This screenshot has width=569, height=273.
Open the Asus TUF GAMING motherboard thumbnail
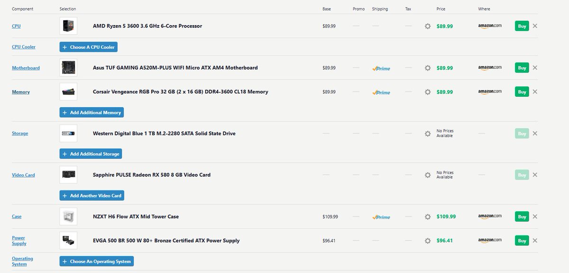coord(68,68)
